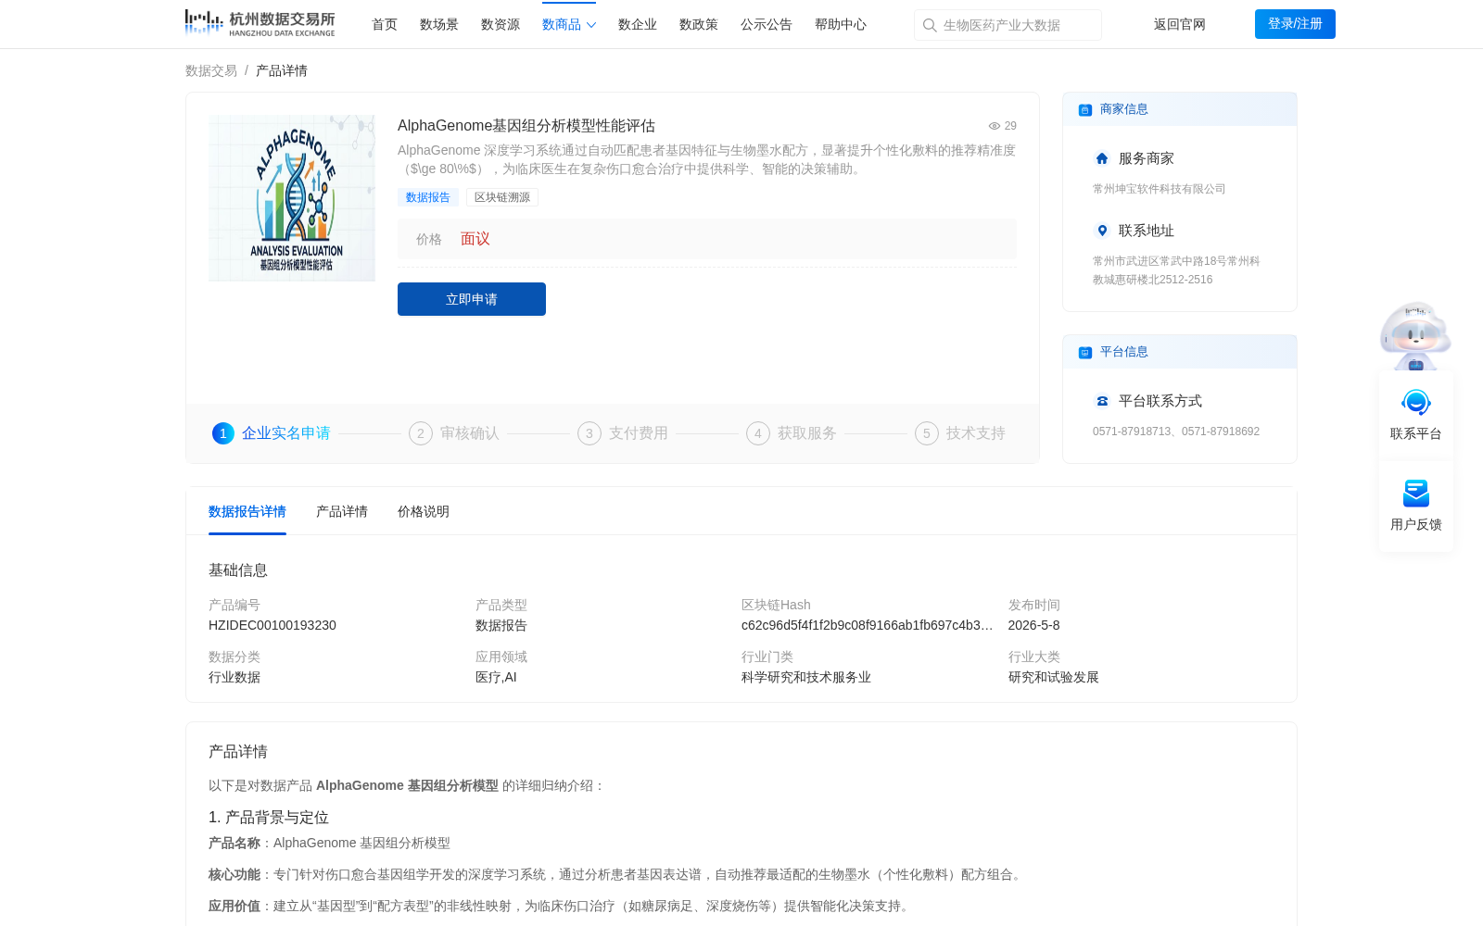Click the 数据报告 tag

(x=428, y=197)
